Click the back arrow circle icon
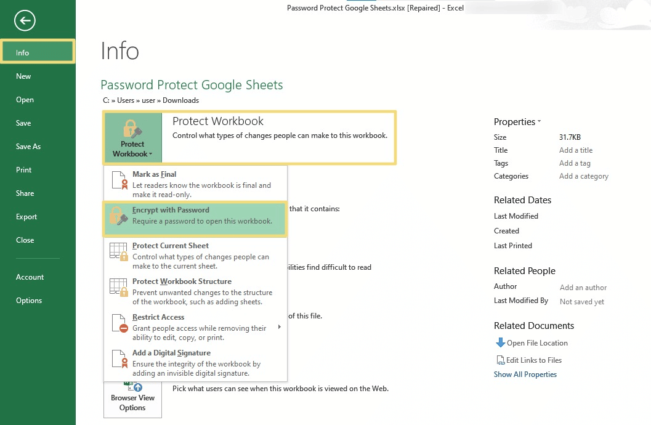Viewport: 651px width, 425px height. (x=25, y=21)
